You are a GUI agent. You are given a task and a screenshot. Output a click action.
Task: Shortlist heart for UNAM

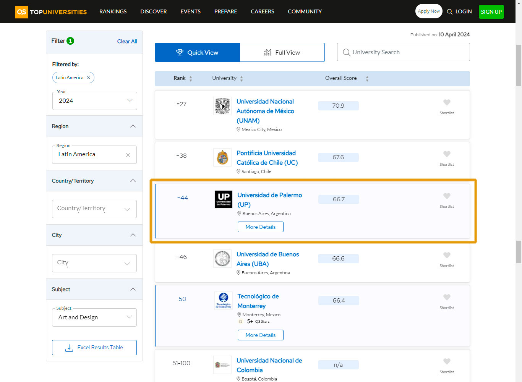[447, 102]
